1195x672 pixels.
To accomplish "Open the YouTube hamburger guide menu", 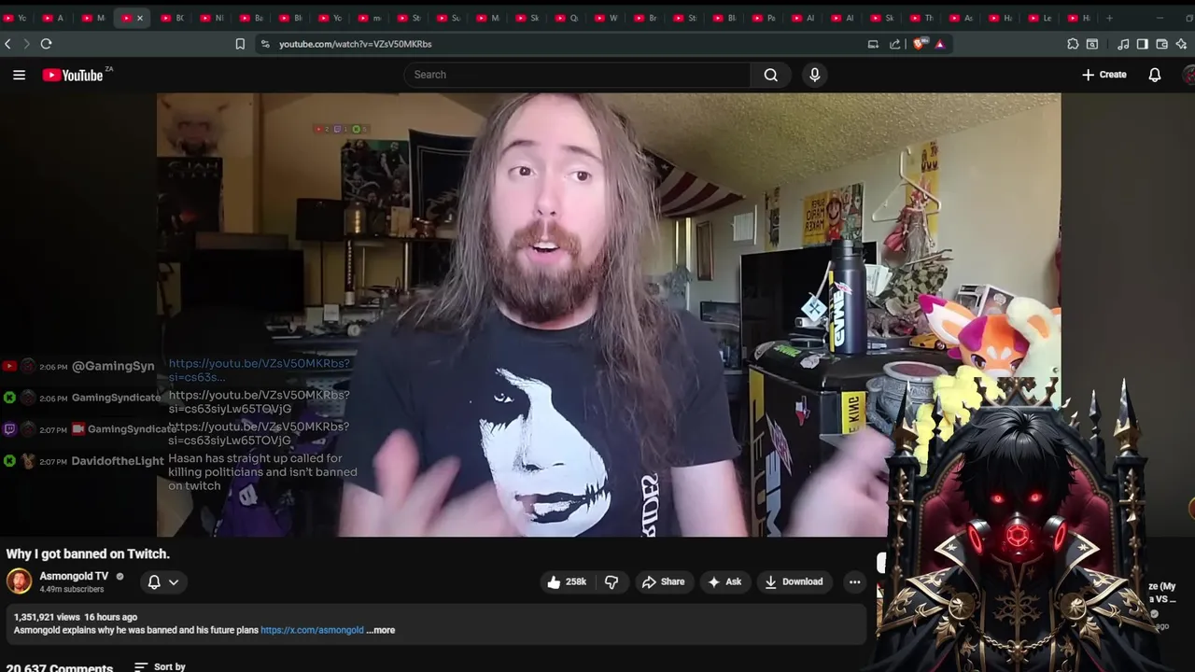I will tap(19, 75).
